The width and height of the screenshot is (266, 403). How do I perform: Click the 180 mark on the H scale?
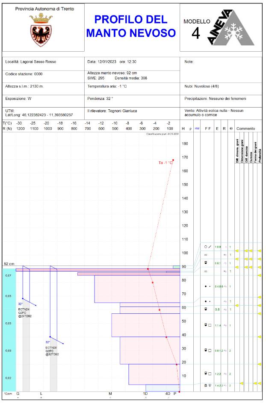click(x=185, y=144)
